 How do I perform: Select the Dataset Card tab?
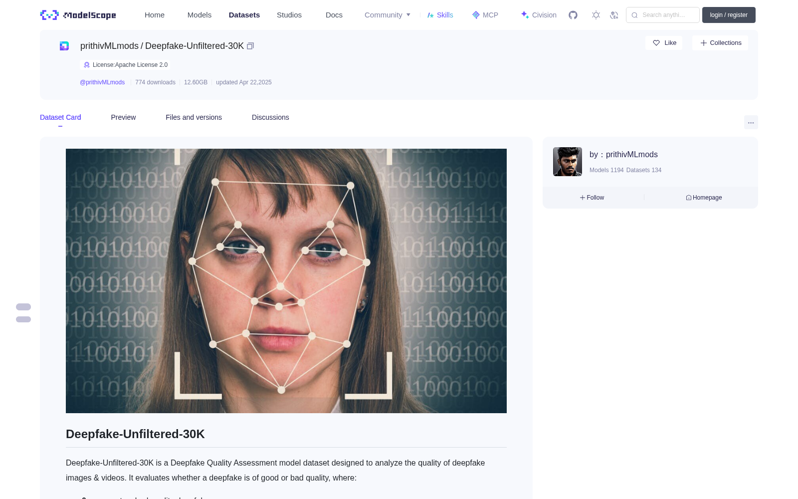[x=60, y=117]
